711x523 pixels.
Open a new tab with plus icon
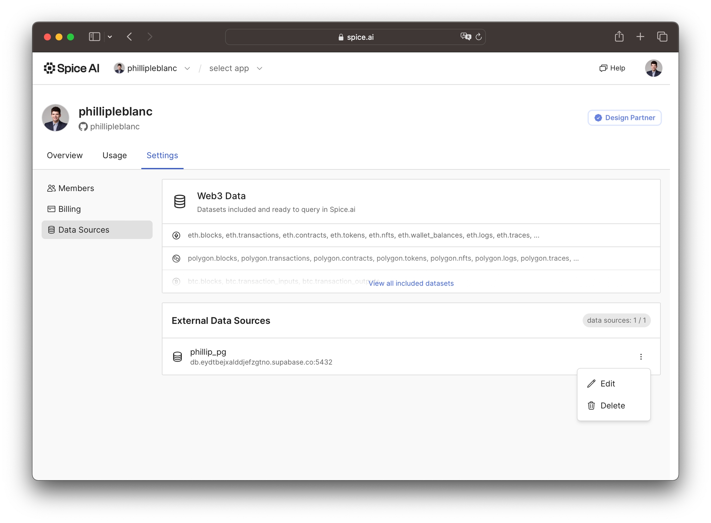pyautogui.click(x=640, y=37)
